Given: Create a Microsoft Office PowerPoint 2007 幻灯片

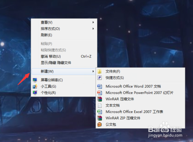Looking at the screenshot, I should (x=140, y=93).
